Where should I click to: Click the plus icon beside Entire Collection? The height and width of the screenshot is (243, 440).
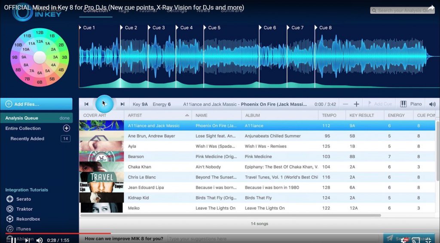pos(67,128)
